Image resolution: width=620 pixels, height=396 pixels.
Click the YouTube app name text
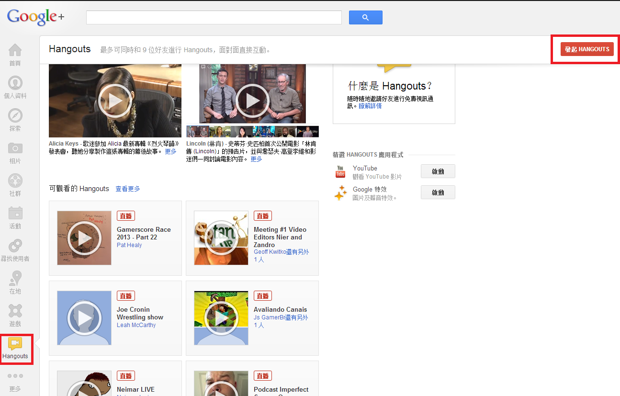(365, 168)
